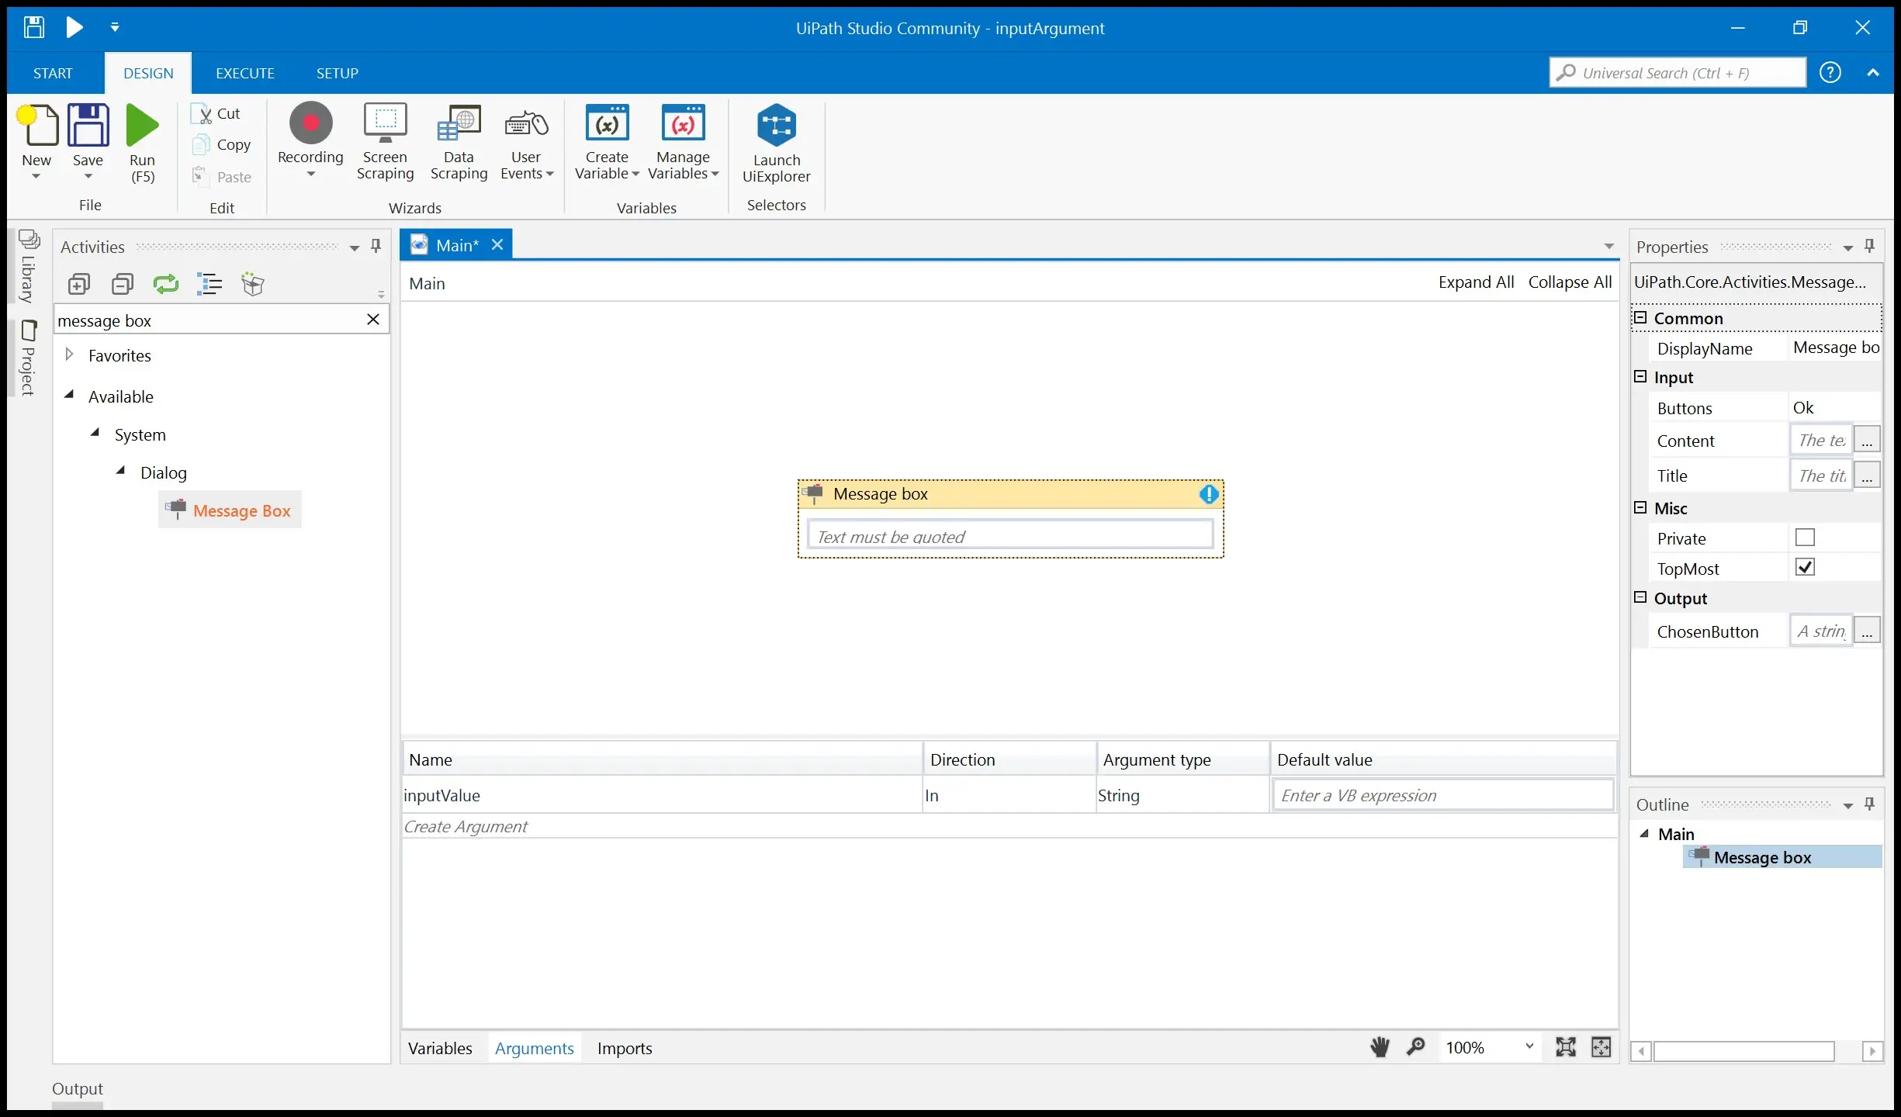The height and width of the screenshot is (1117, 1901).
Task: Toggle the Private checkbox in Misc
Action: [x=1806, y=538]
